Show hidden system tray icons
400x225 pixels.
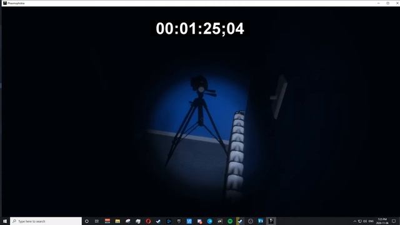tap(355, 221)
